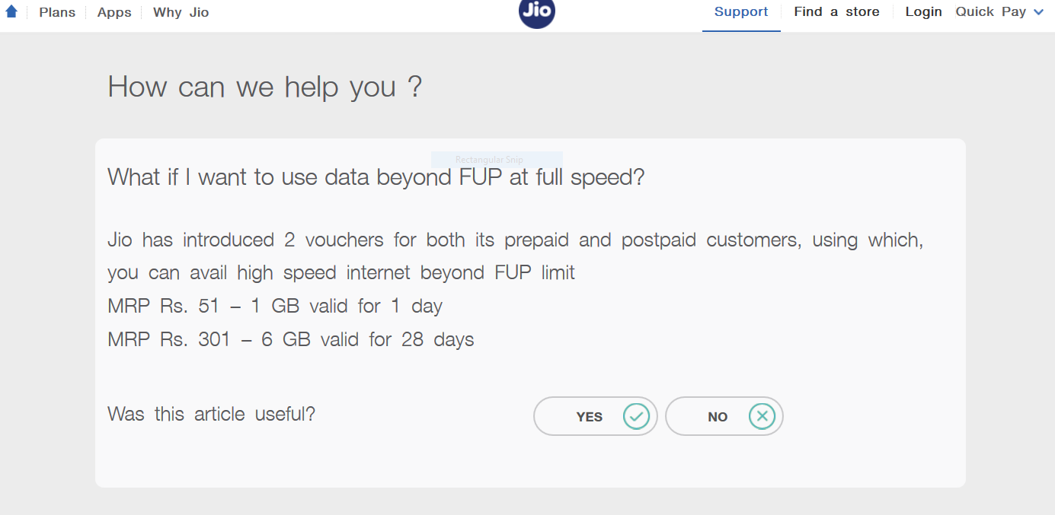Click the MRP Rs. 301 voucher line

291,339
